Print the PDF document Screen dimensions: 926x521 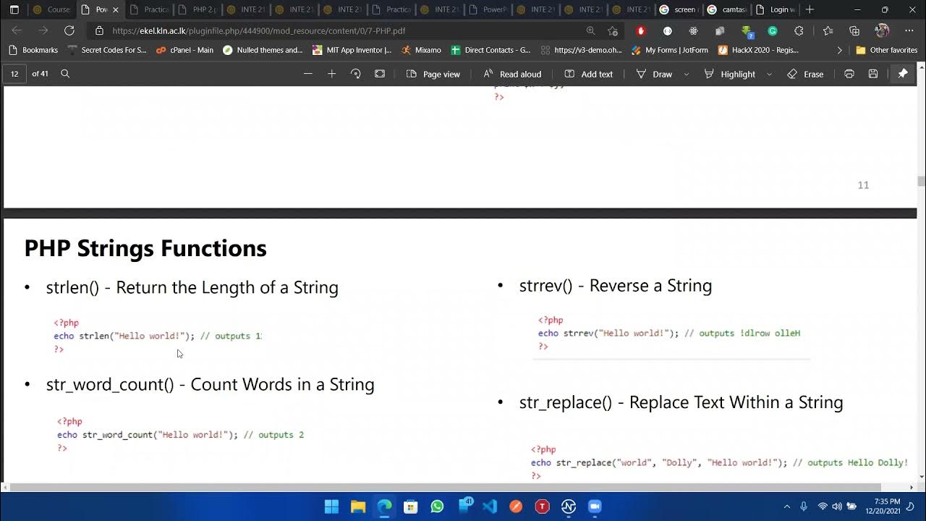pyautogui.click(x=849, y=74)
